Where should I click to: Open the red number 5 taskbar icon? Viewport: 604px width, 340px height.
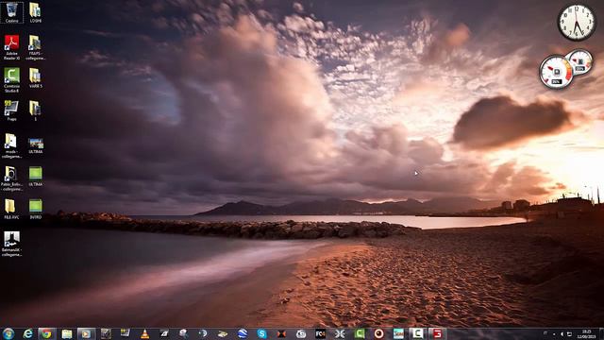tap(437, 333)
